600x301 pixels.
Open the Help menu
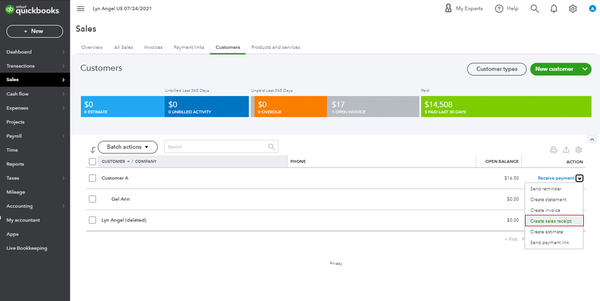click(507, 8)
